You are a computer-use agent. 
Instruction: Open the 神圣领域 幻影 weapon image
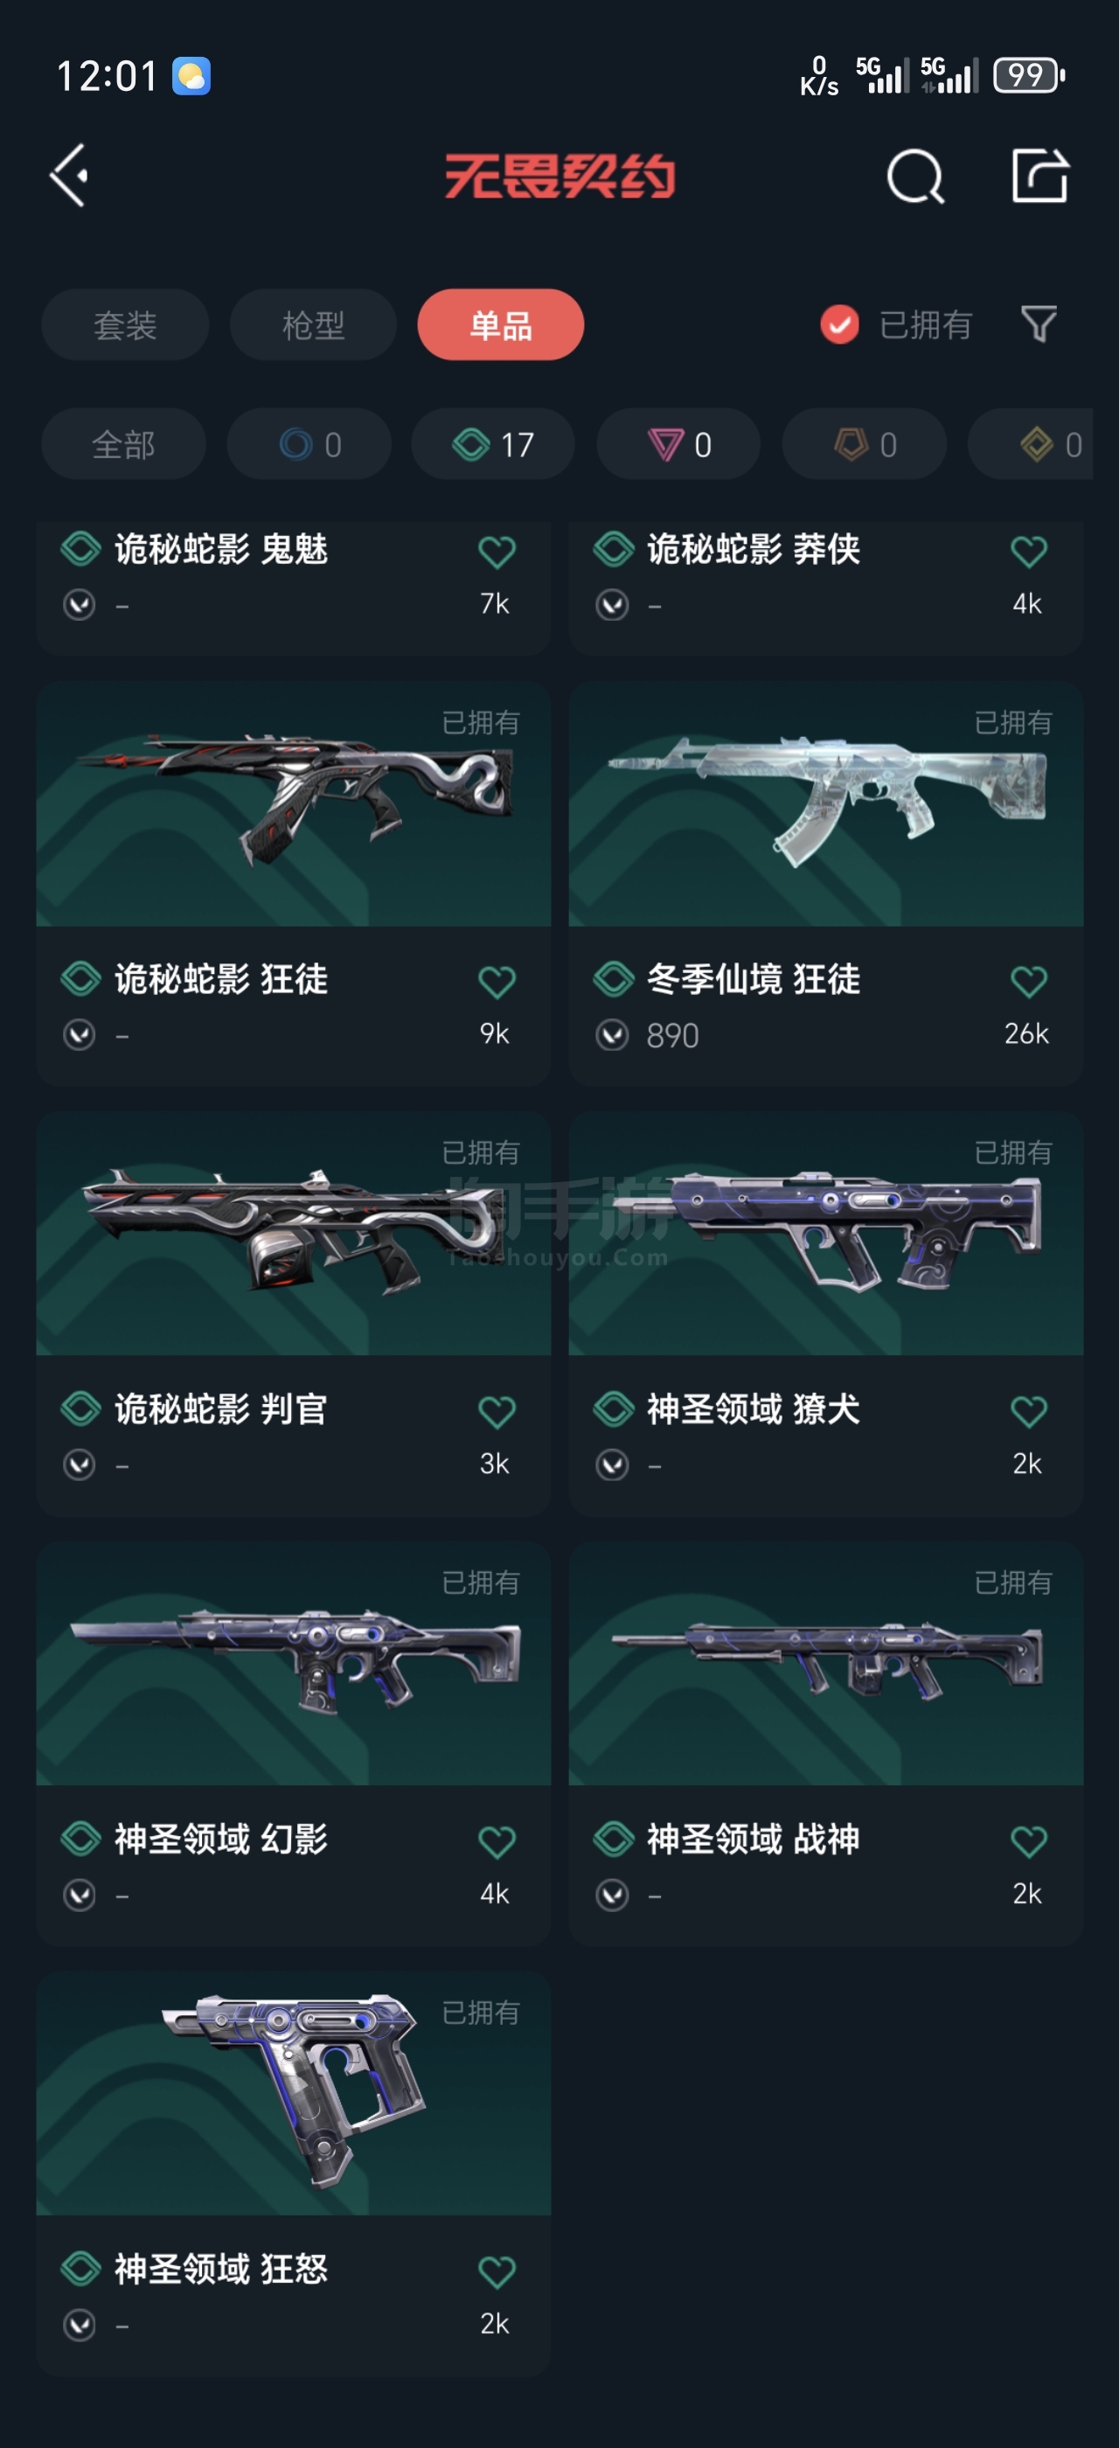[294, 1663]
